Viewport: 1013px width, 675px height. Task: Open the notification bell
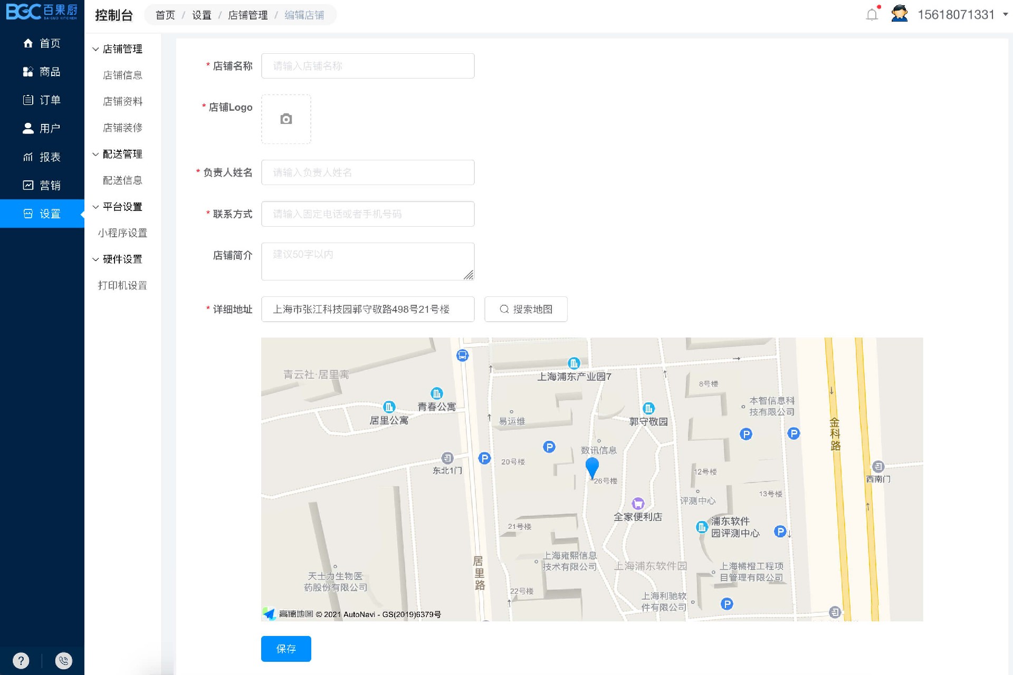pyautogui.click(x=872, y=14)
